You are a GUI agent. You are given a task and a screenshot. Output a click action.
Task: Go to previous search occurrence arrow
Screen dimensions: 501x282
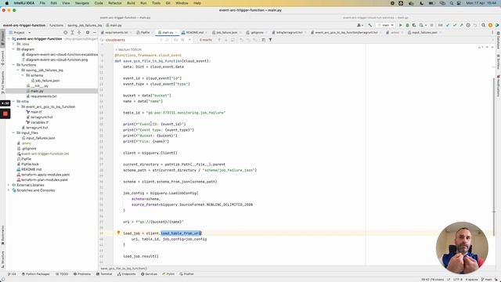(x=219, y=40)
